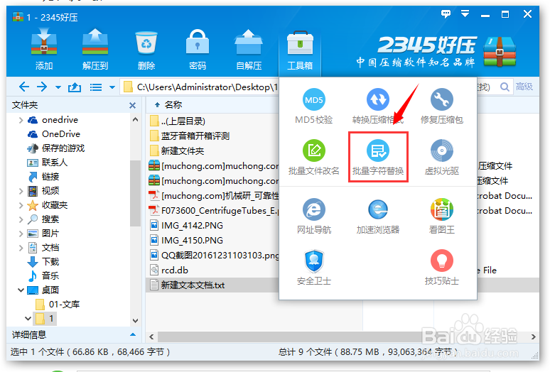Open the 技巧贴士 tips lightbulb
The image size is (550, 372).
(441, 267)
